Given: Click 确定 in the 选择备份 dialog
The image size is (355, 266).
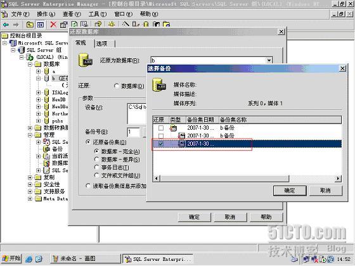Looking at the screenshot, I should pyautogui.click(x=290, y=191).
